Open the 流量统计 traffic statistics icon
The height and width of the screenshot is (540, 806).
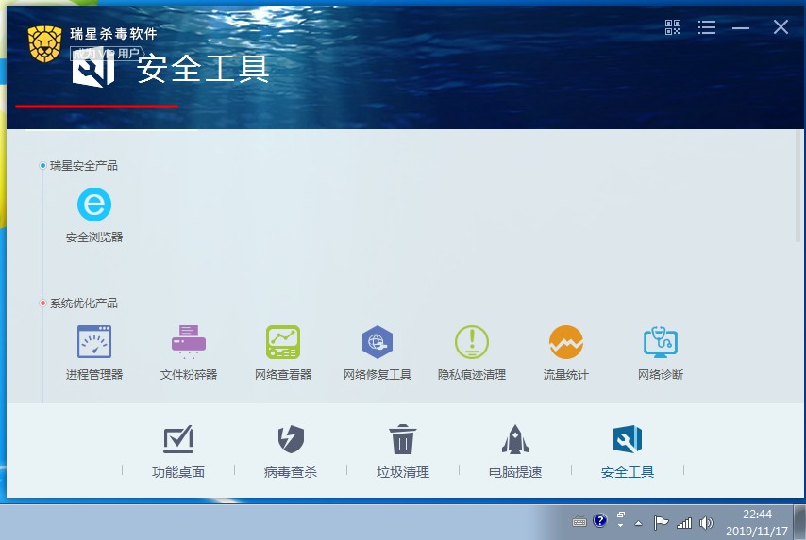(x=566, y=341)
